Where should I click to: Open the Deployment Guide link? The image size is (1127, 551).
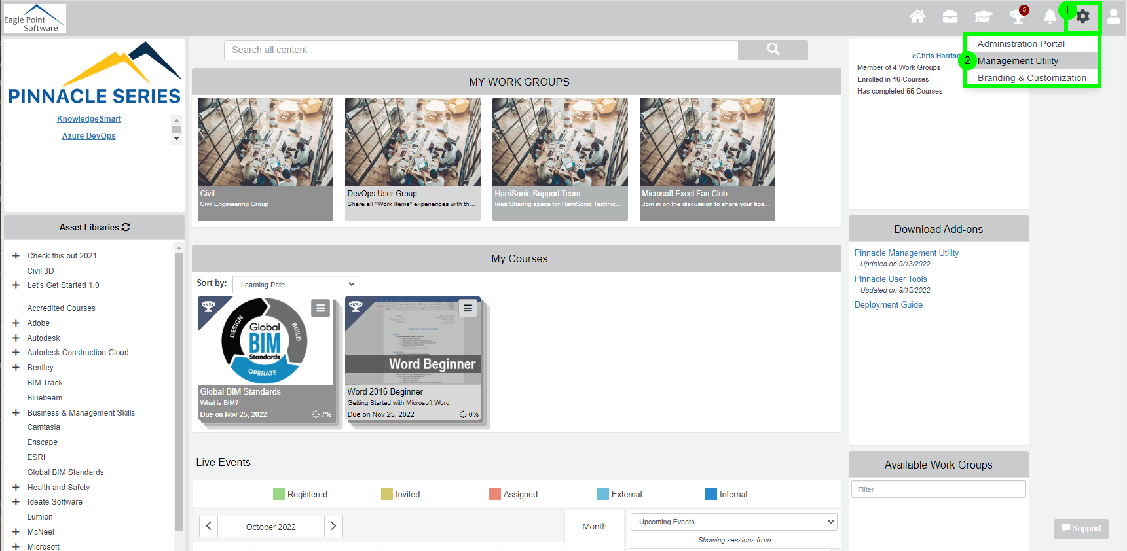click(x=888, y=305)
